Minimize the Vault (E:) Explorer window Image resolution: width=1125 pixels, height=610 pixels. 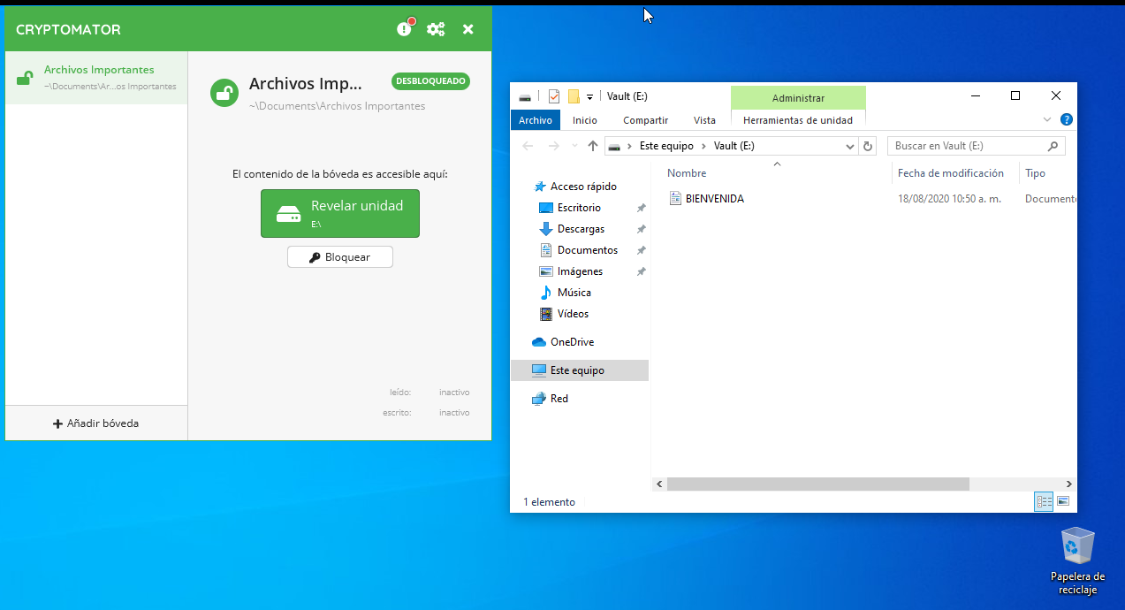click(x=975, y=95)
